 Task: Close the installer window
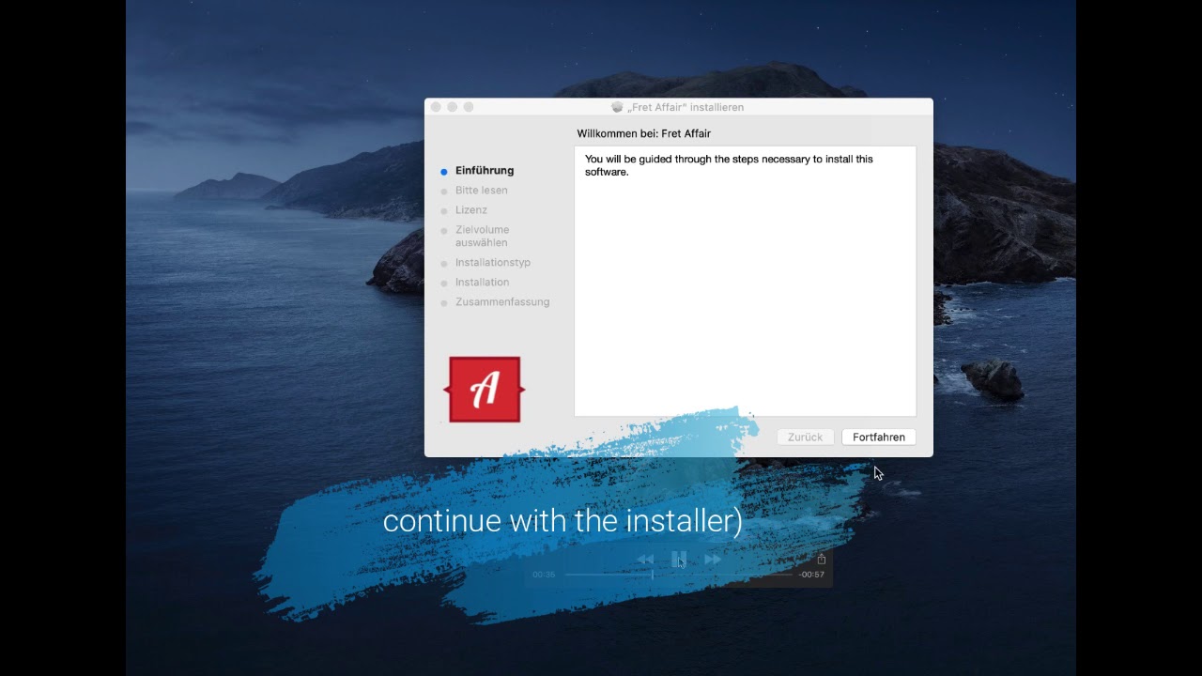[436, 107]
